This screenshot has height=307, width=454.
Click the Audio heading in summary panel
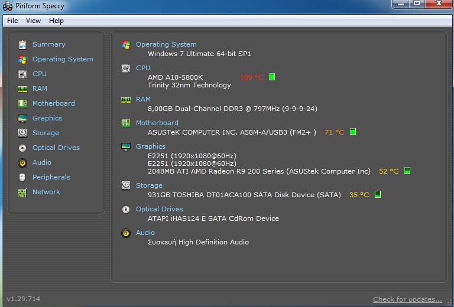click(x=145, y=233)
